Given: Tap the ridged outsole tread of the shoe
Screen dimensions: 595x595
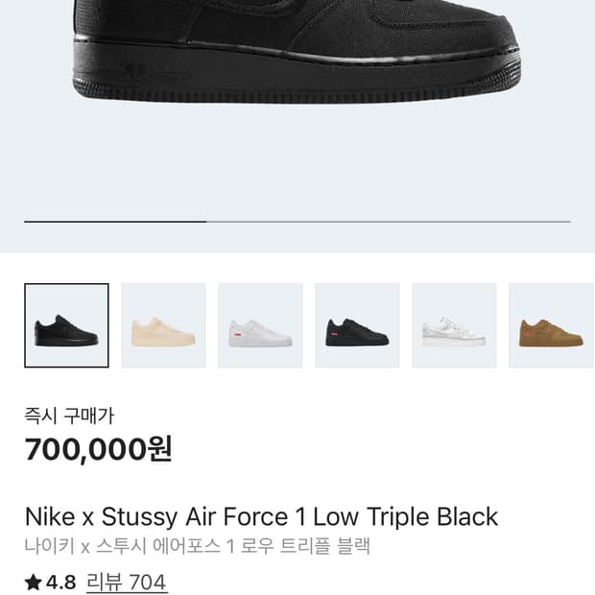Looking at the screenshot, I should click(296, 95).
